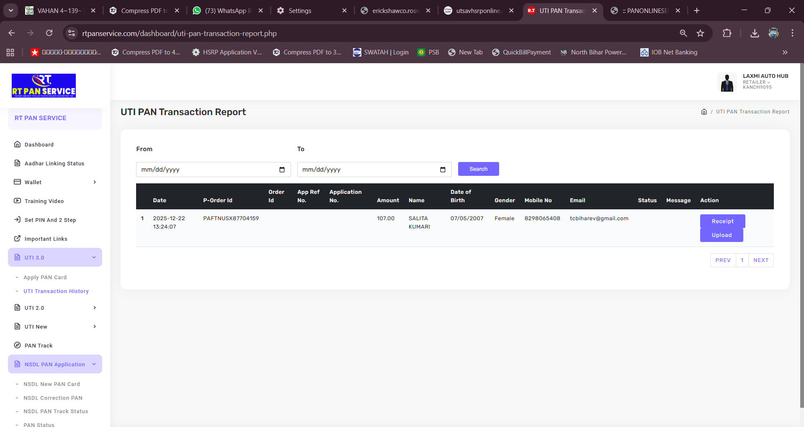Bookmark this page with the star icon

(700, 33)
